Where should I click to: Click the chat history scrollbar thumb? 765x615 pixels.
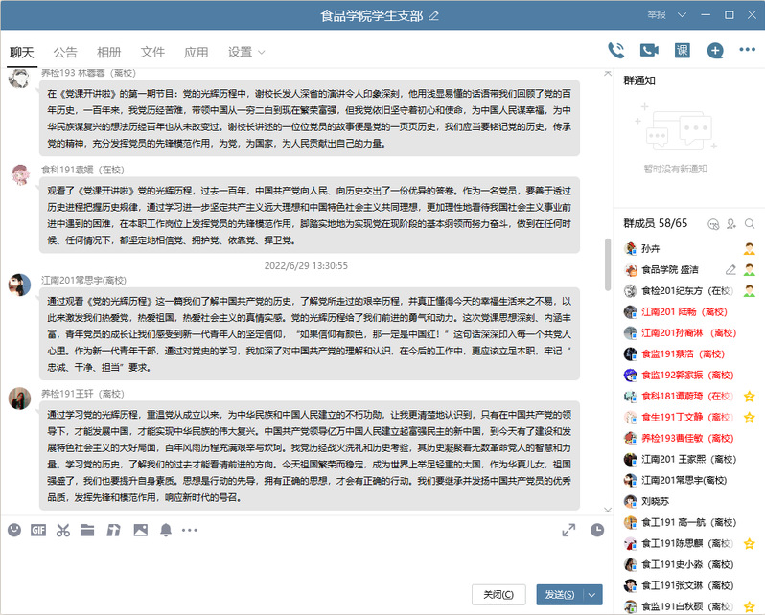click(608, 264)
